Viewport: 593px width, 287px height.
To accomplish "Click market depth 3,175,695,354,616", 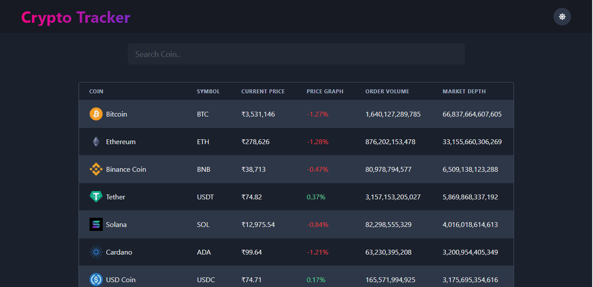I will click(470, 280).
